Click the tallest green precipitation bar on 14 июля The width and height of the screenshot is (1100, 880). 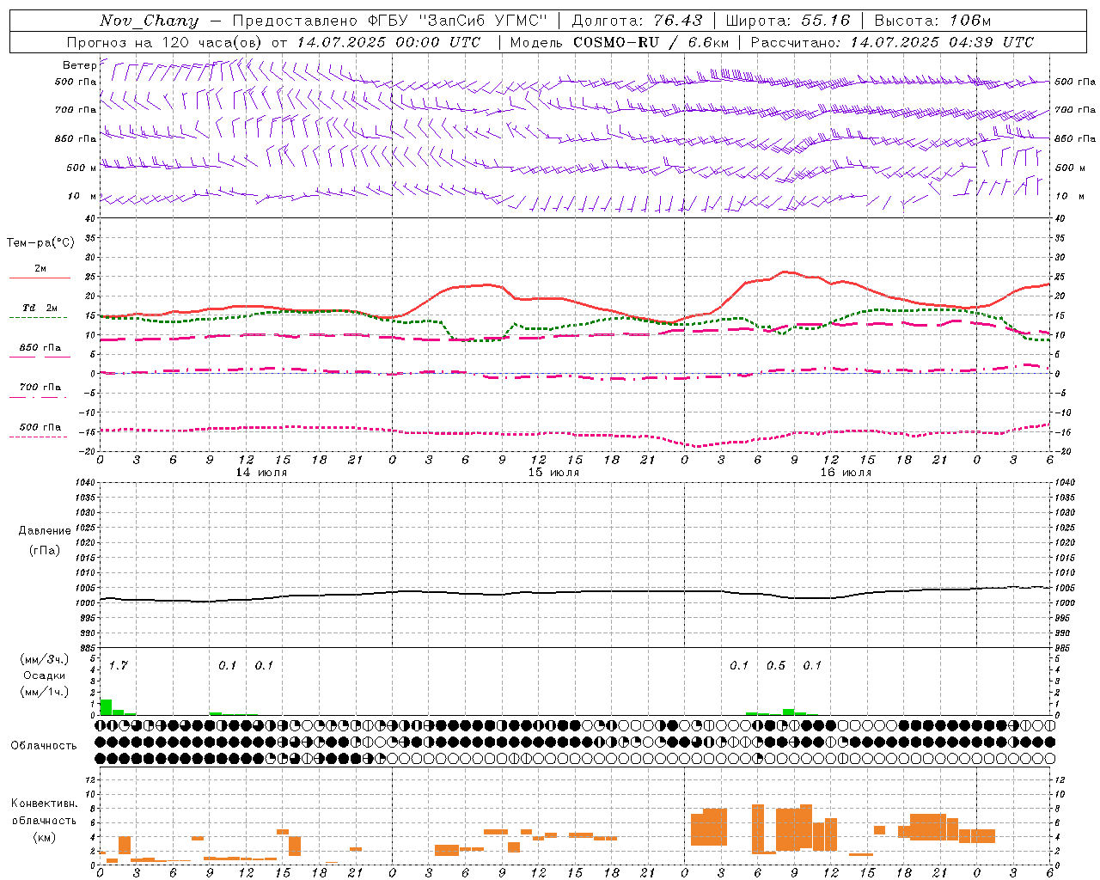[x=106, y=707]
